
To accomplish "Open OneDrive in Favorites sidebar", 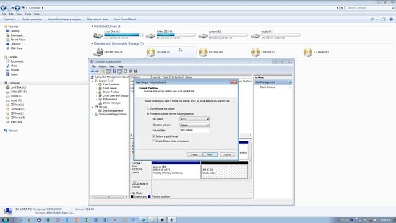I will click(15, 44).
